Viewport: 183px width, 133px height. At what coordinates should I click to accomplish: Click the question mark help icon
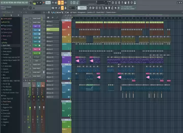122,3
